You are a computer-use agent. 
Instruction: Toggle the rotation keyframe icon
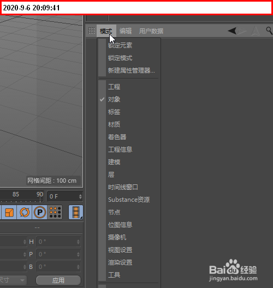point(25,213)
